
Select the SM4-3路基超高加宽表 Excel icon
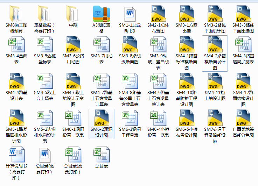[x=243, y=44]
